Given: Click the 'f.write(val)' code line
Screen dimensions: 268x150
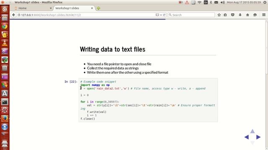Looking at the screenshot, I should point(97,112).
